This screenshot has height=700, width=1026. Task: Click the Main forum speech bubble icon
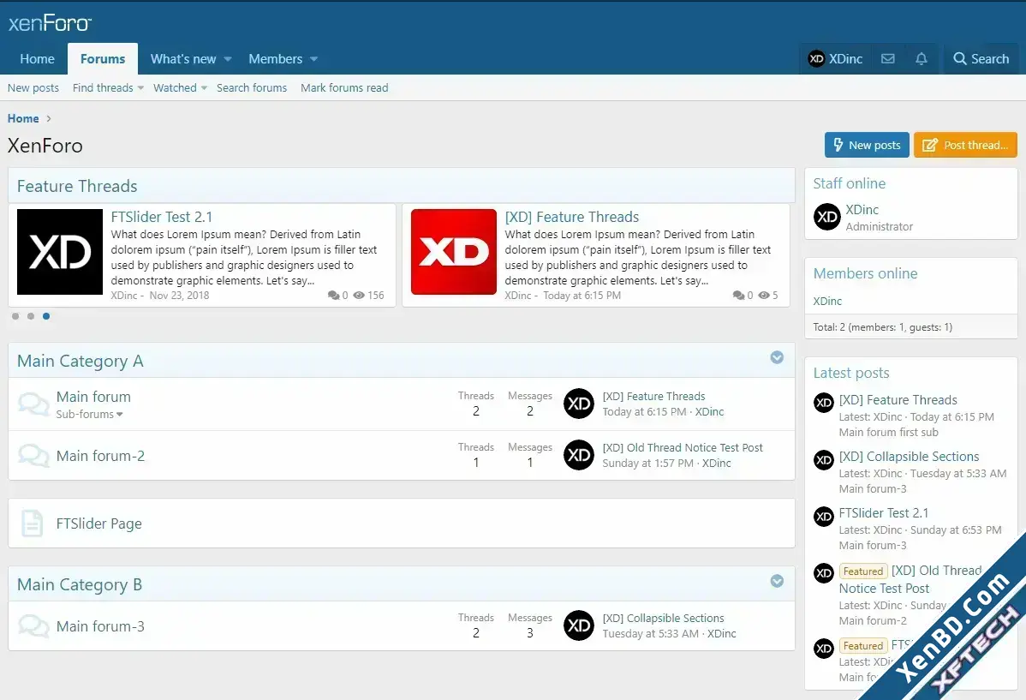click(x=33, y=404)
